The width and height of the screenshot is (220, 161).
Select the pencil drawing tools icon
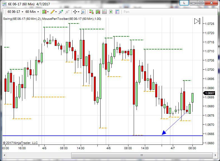click(x=52, y=12)
